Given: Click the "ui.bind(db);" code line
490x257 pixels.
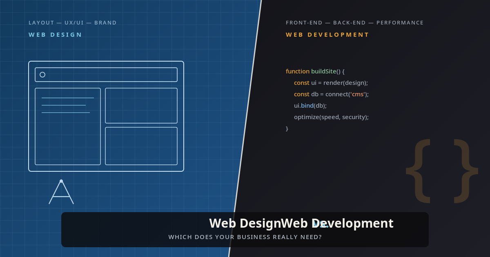Looking at the screenshot, I should click(310, 106).
